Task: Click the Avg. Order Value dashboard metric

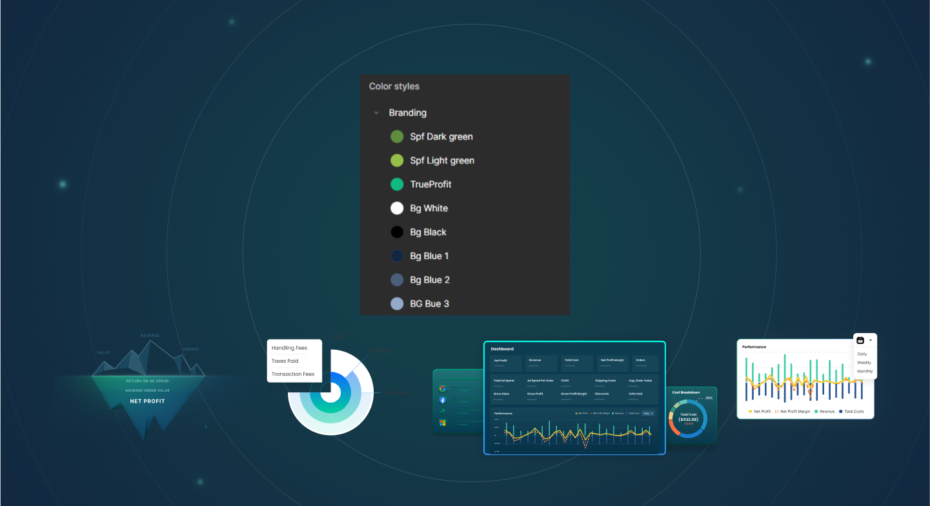Action: tap(640, 381)
